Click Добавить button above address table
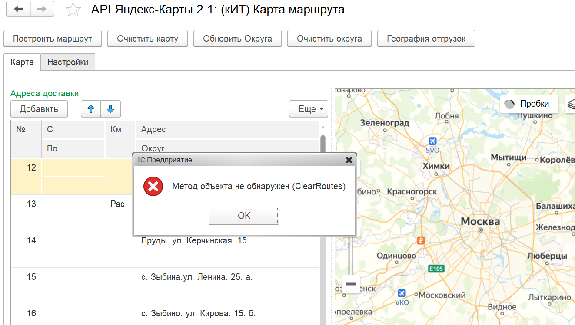Image resolution: width=575 pixels, height=325 pixels. click(39, 109)
